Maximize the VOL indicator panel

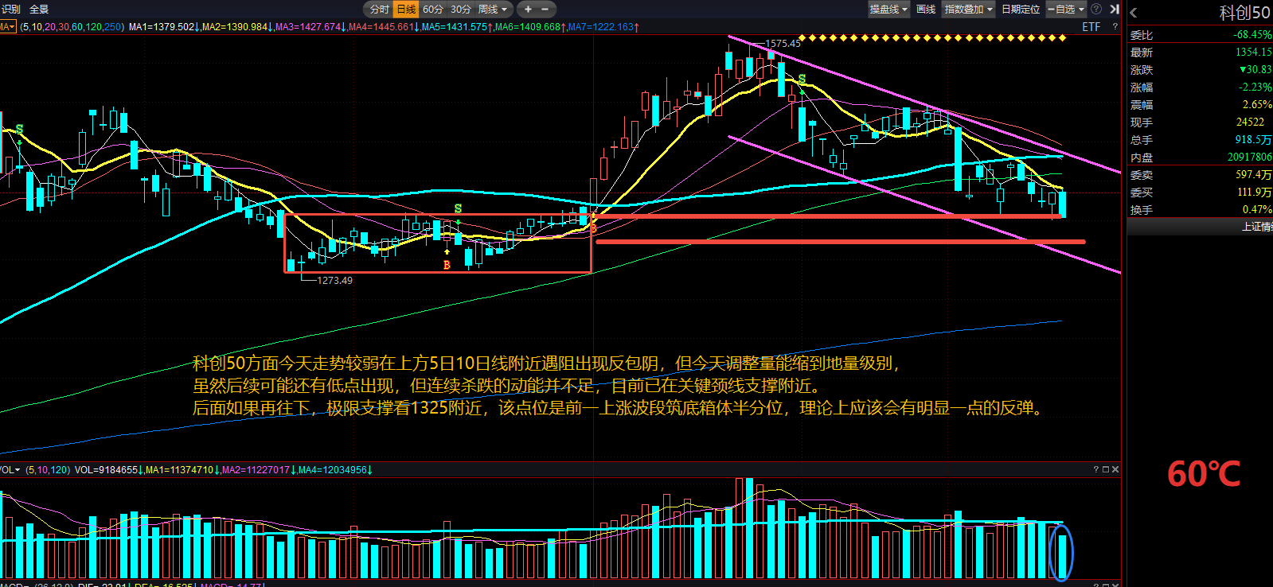point(1106,470)
